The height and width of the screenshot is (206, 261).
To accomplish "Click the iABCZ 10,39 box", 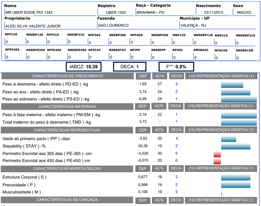I will click(x=83, y=67).
